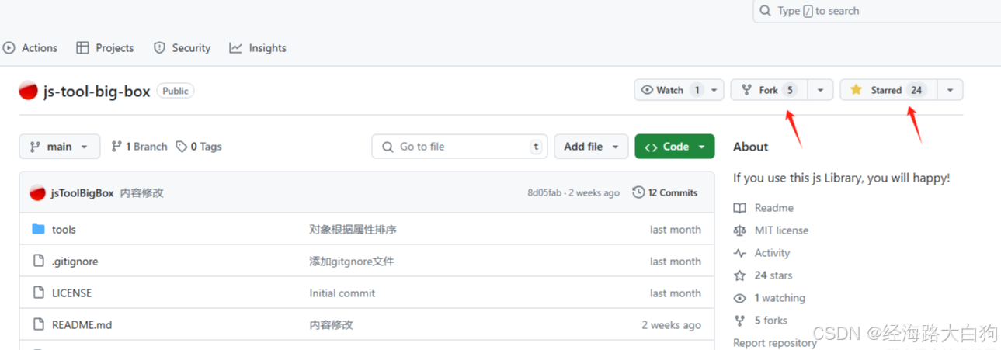1001x350 pixels.
Task: Click the magnifier icon in Go to file
Action: coord(388,147)
